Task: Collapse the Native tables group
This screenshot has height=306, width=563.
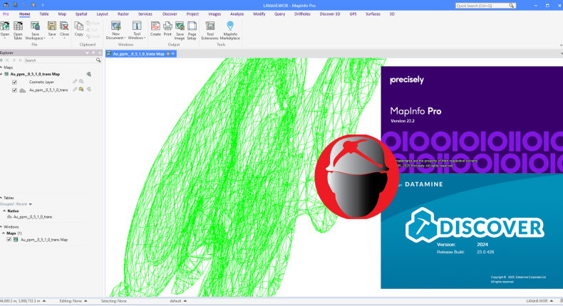Action: pos(4,211)
